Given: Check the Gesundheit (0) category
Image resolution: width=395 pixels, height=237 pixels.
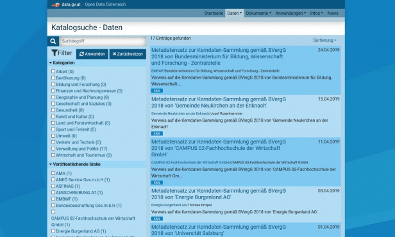Looking at the screenshot, I should click(53, 110).
